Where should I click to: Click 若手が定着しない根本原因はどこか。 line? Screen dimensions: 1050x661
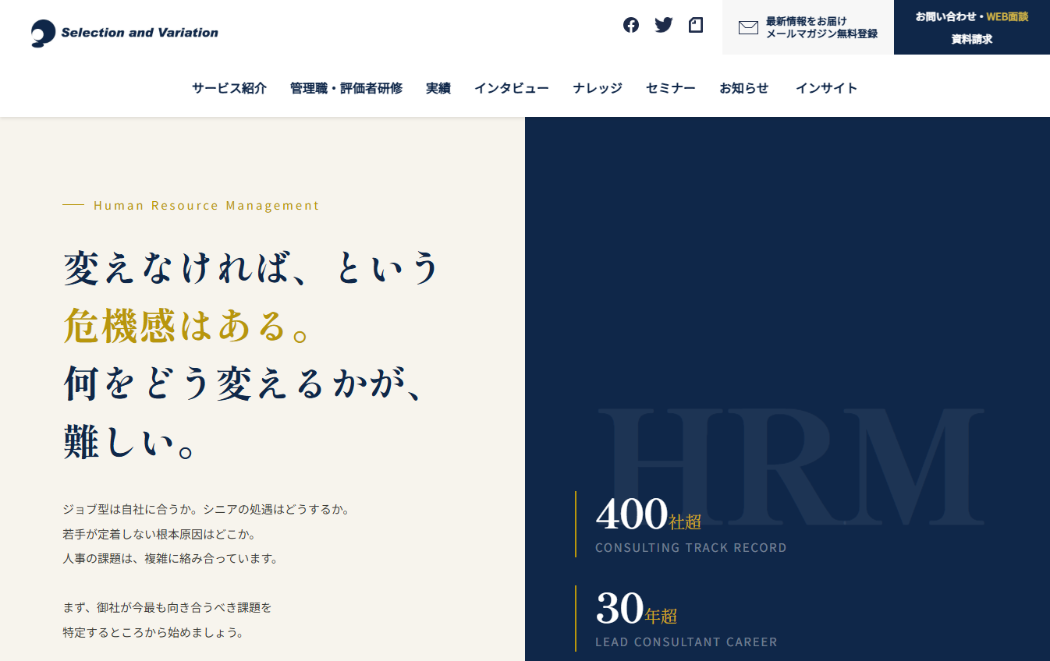coord(160,535)
